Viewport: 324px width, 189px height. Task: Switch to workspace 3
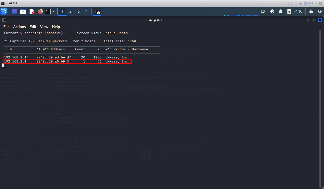79,11
